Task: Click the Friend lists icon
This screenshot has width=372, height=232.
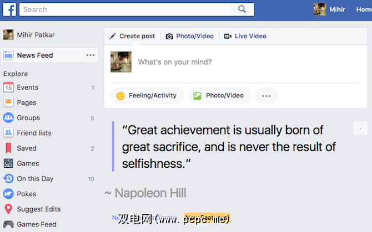Action: pos(8,133)
